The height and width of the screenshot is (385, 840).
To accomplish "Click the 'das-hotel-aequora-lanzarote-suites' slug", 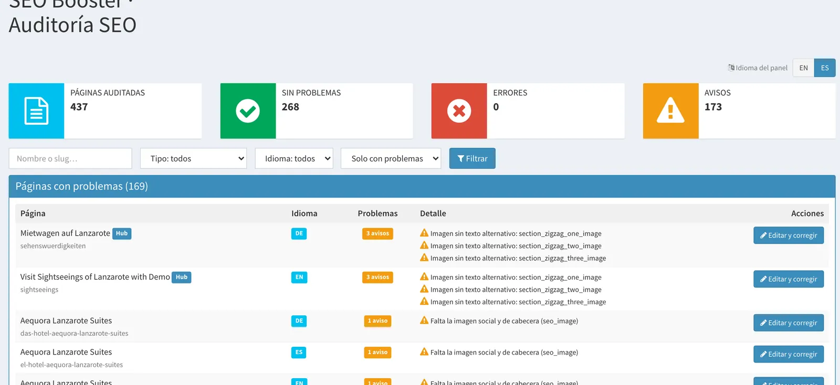I will pos(74,333).
